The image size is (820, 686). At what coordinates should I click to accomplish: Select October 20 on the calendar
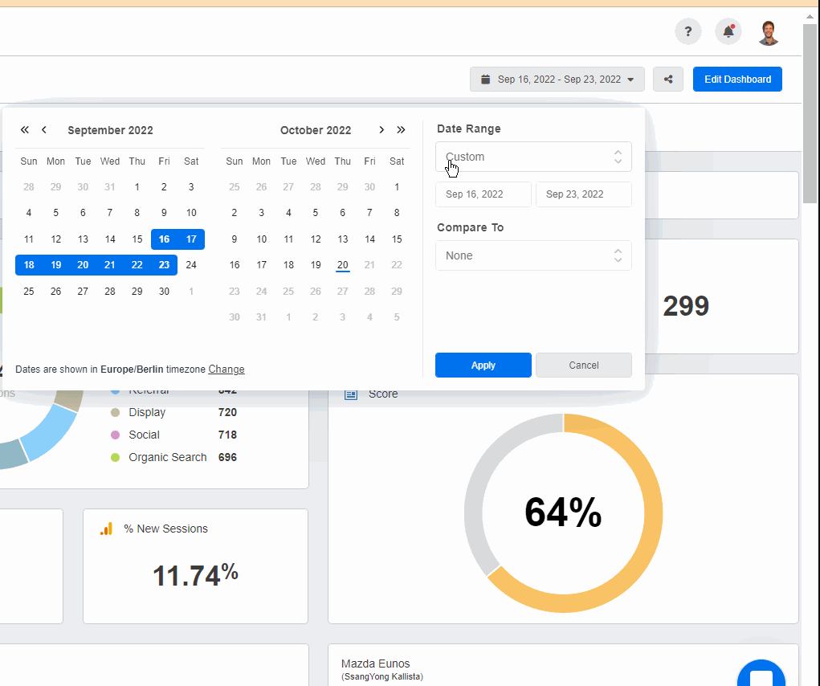(x=342, y=264)
